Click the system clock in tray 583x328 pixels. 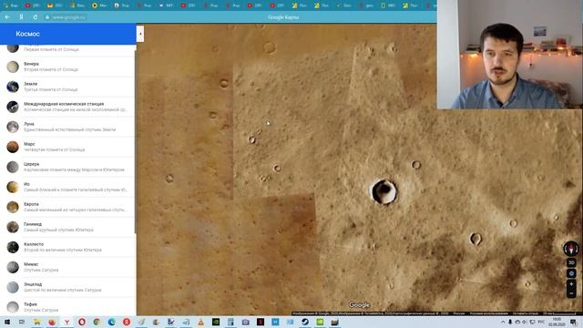[x=557, y=322]
